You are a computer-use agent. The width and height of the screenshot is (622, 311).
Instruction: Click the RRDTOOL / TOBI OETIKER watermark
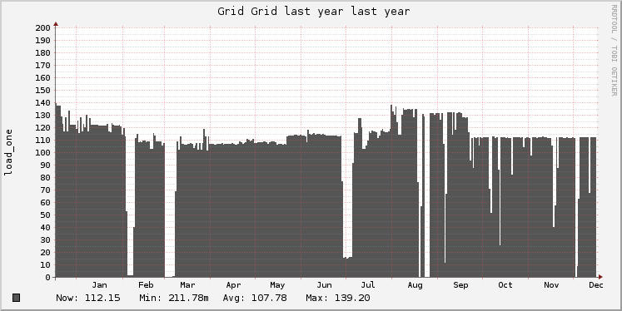click(x=614, y=51)
